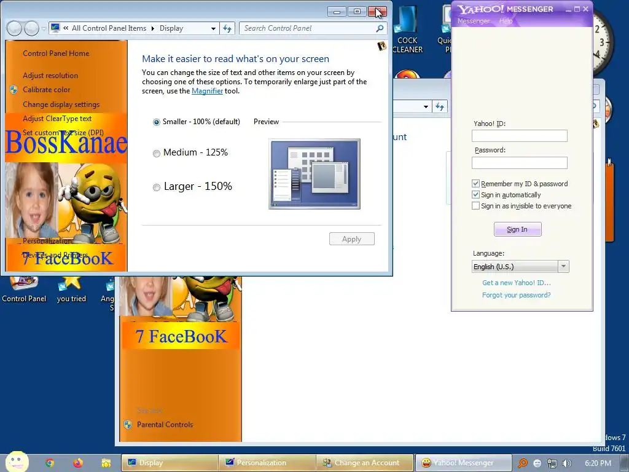Click the back arrow in Display window
This screenshot has height=472, width=629.
[14, 28]
